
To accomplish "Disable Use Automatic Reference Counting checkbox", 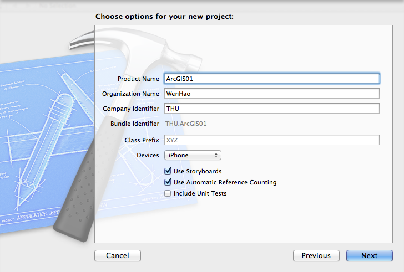I will (168, 182).
